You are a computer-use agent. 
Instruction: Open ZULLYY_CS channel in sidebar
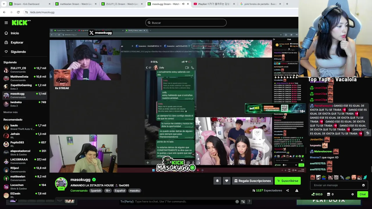(25, 70)
